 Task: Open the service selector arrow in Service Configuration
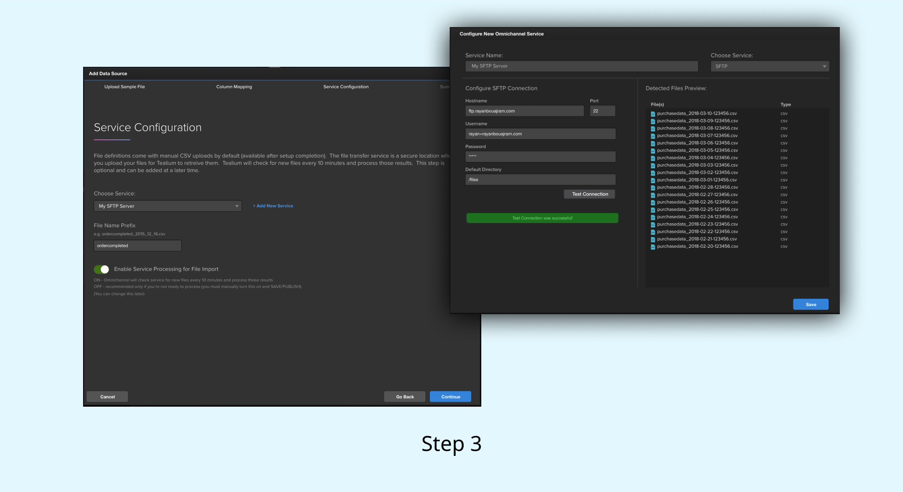237,206
